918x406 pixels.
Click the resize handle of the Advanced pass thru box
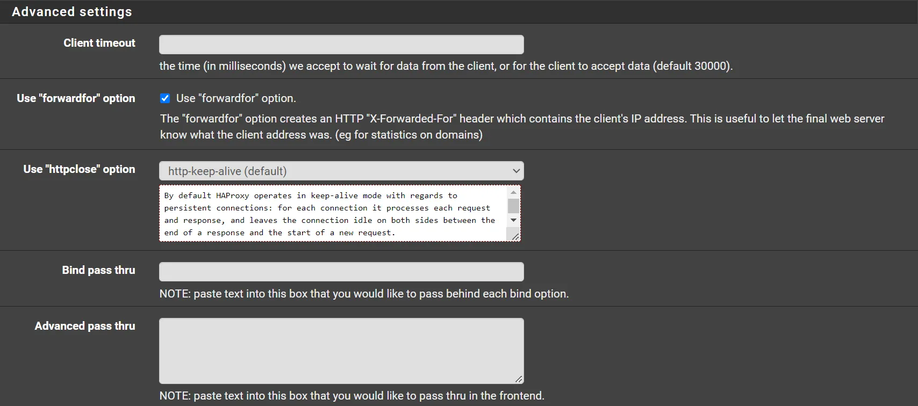pos(519,379)
